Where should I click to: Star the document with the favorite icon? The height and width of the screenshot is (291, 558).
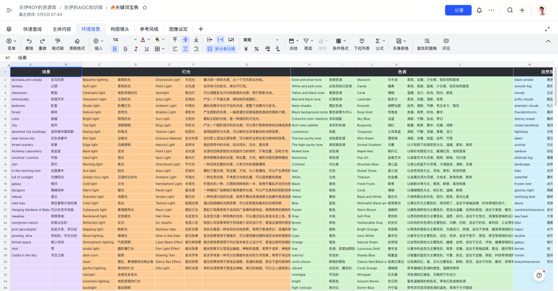[145, 7]
